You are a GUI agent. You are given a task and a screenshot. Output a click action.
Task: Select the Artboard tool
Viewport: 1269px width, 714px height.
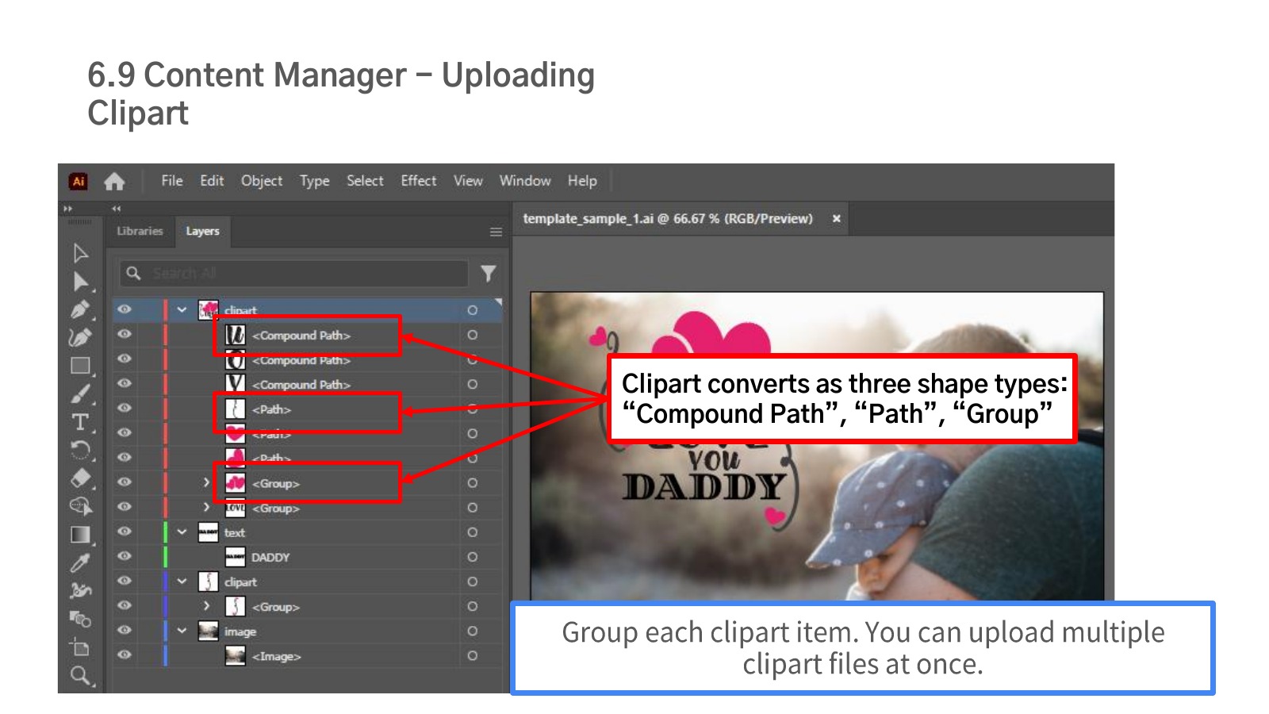80,647
